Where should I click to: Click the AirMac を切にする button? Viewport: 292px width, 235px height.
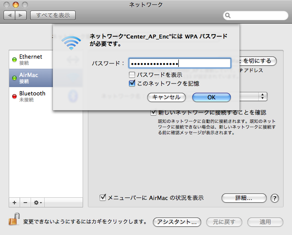(x=258, y=61)
